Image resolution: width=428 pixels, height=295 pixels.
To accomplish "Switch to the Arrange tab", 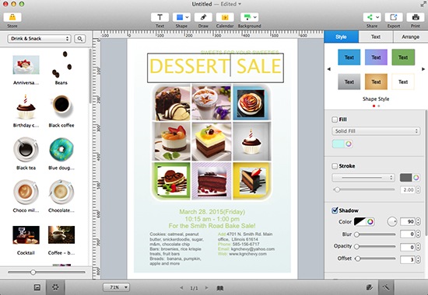I will click(410, 36).
